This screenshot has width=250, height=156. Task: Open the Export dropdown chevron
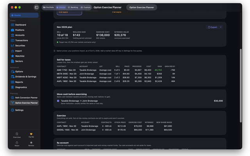[x=221, y=27]
